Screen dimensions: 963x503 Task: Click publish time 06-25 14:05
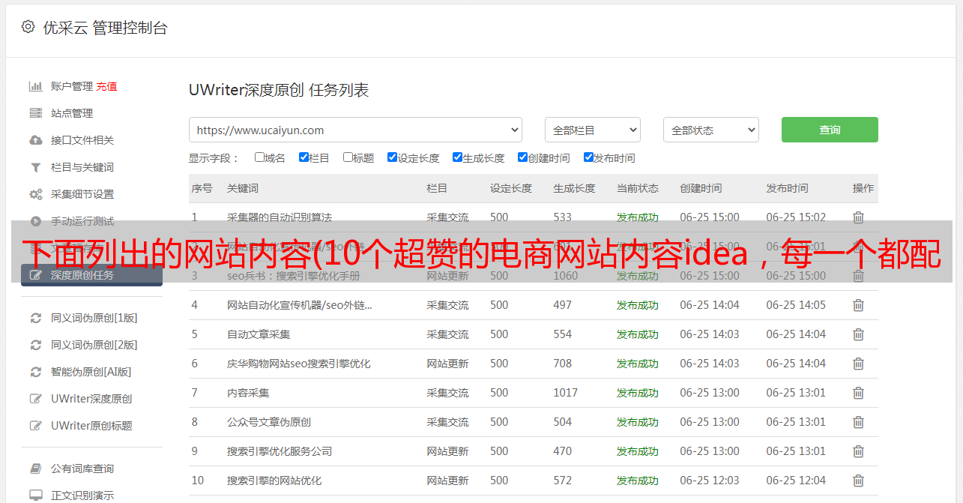coord(796,305)
